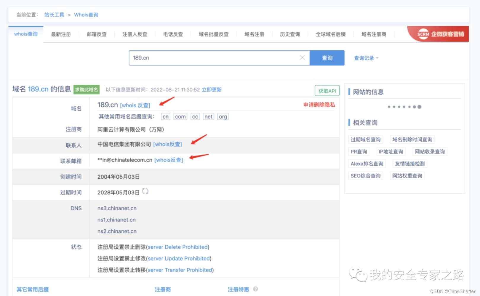Open the SCRM 企微获客营销 banner
Image resolution: width=480 pixels, height=296 pixels.
pyautogui.click(x=439, y=34)
